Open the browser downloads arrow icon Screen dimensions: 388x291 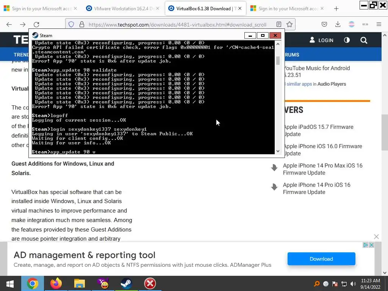pos(338,24)
